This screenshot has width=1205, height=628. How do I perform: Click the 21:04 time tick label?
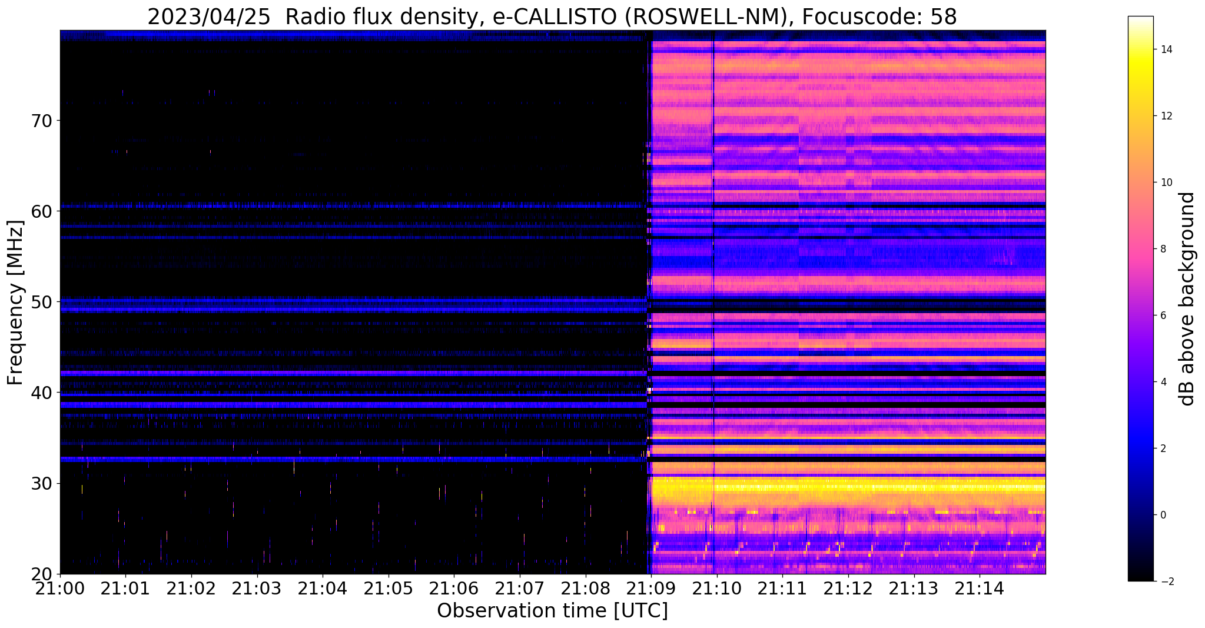tap(323, 587)
